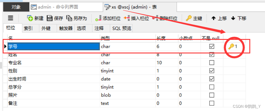Toggle not-null checkbox for 出生时间
The height and width of the screenshot is (111, 265).
(212, 79)
